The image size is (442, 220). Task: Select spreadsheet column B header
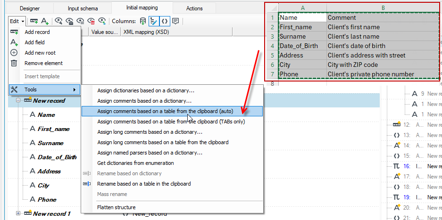[x=383, y=8]
